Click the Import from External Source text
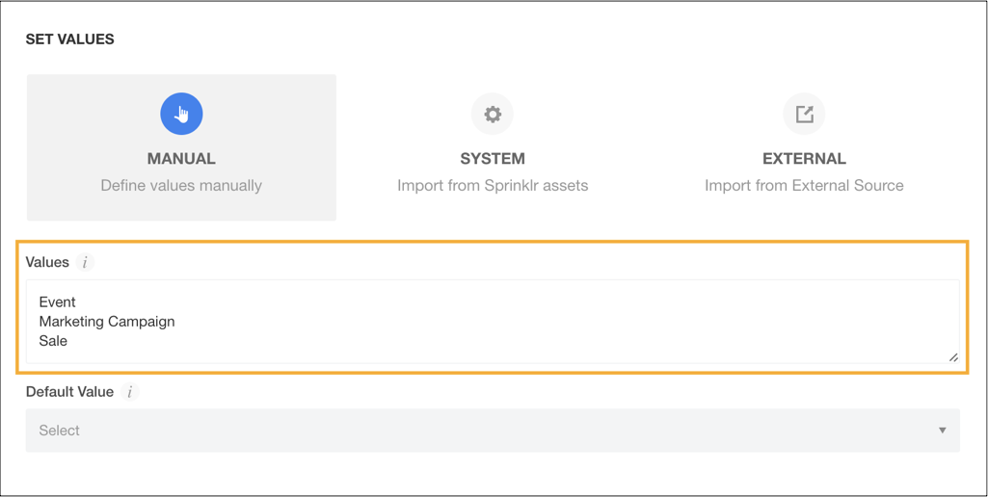 point(804,186)
